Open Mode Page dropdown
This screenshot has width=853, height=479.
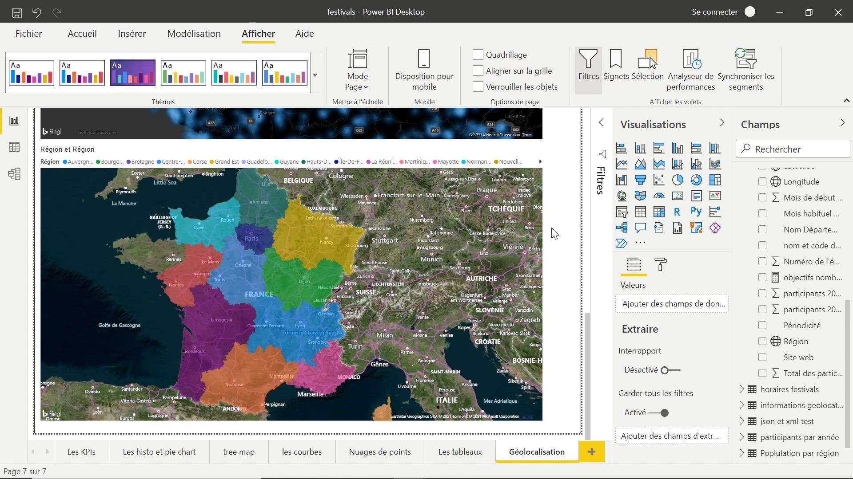click(x=358, y=70)
